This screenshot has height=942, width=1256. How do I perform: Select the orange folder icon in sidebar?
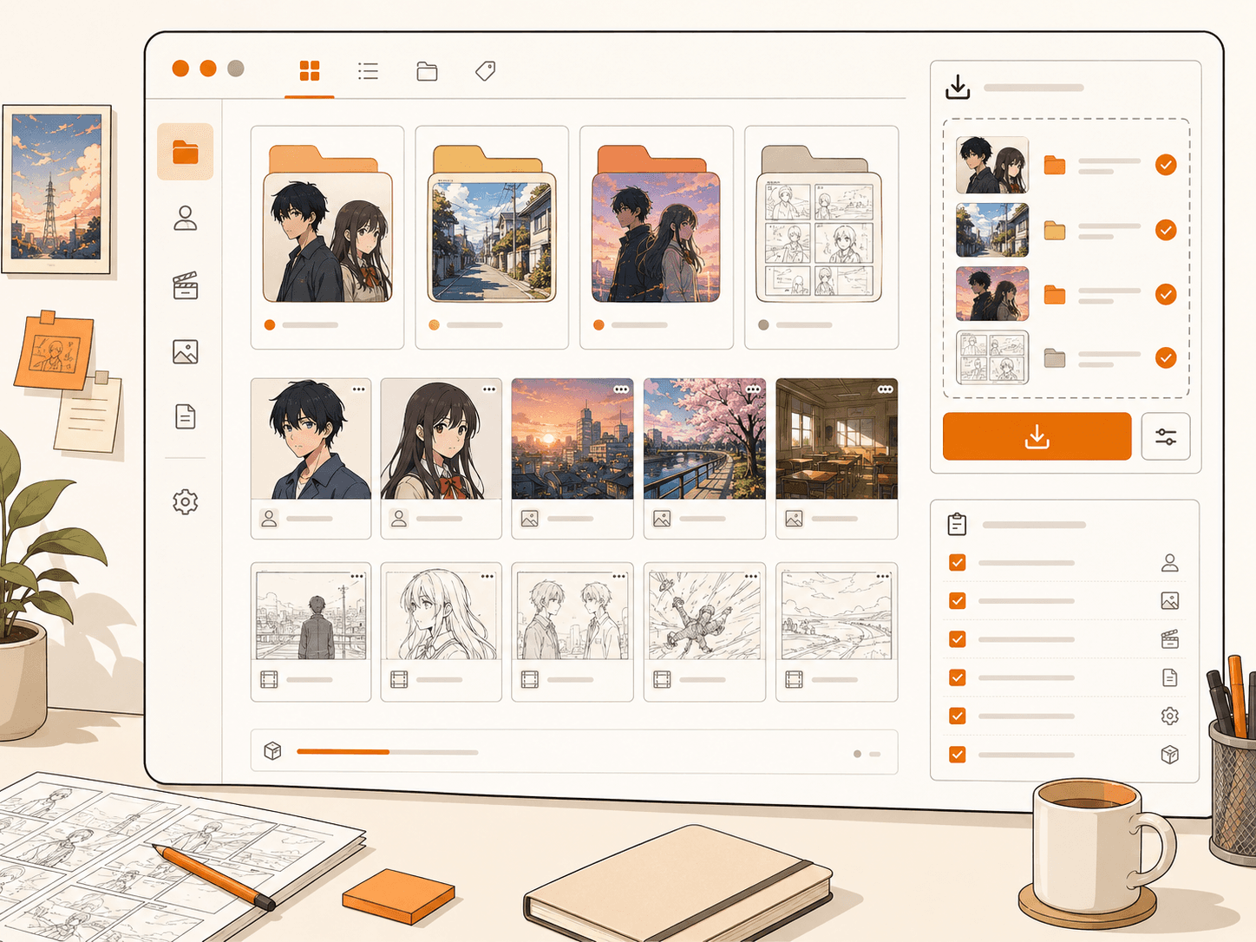click(186, 153)
